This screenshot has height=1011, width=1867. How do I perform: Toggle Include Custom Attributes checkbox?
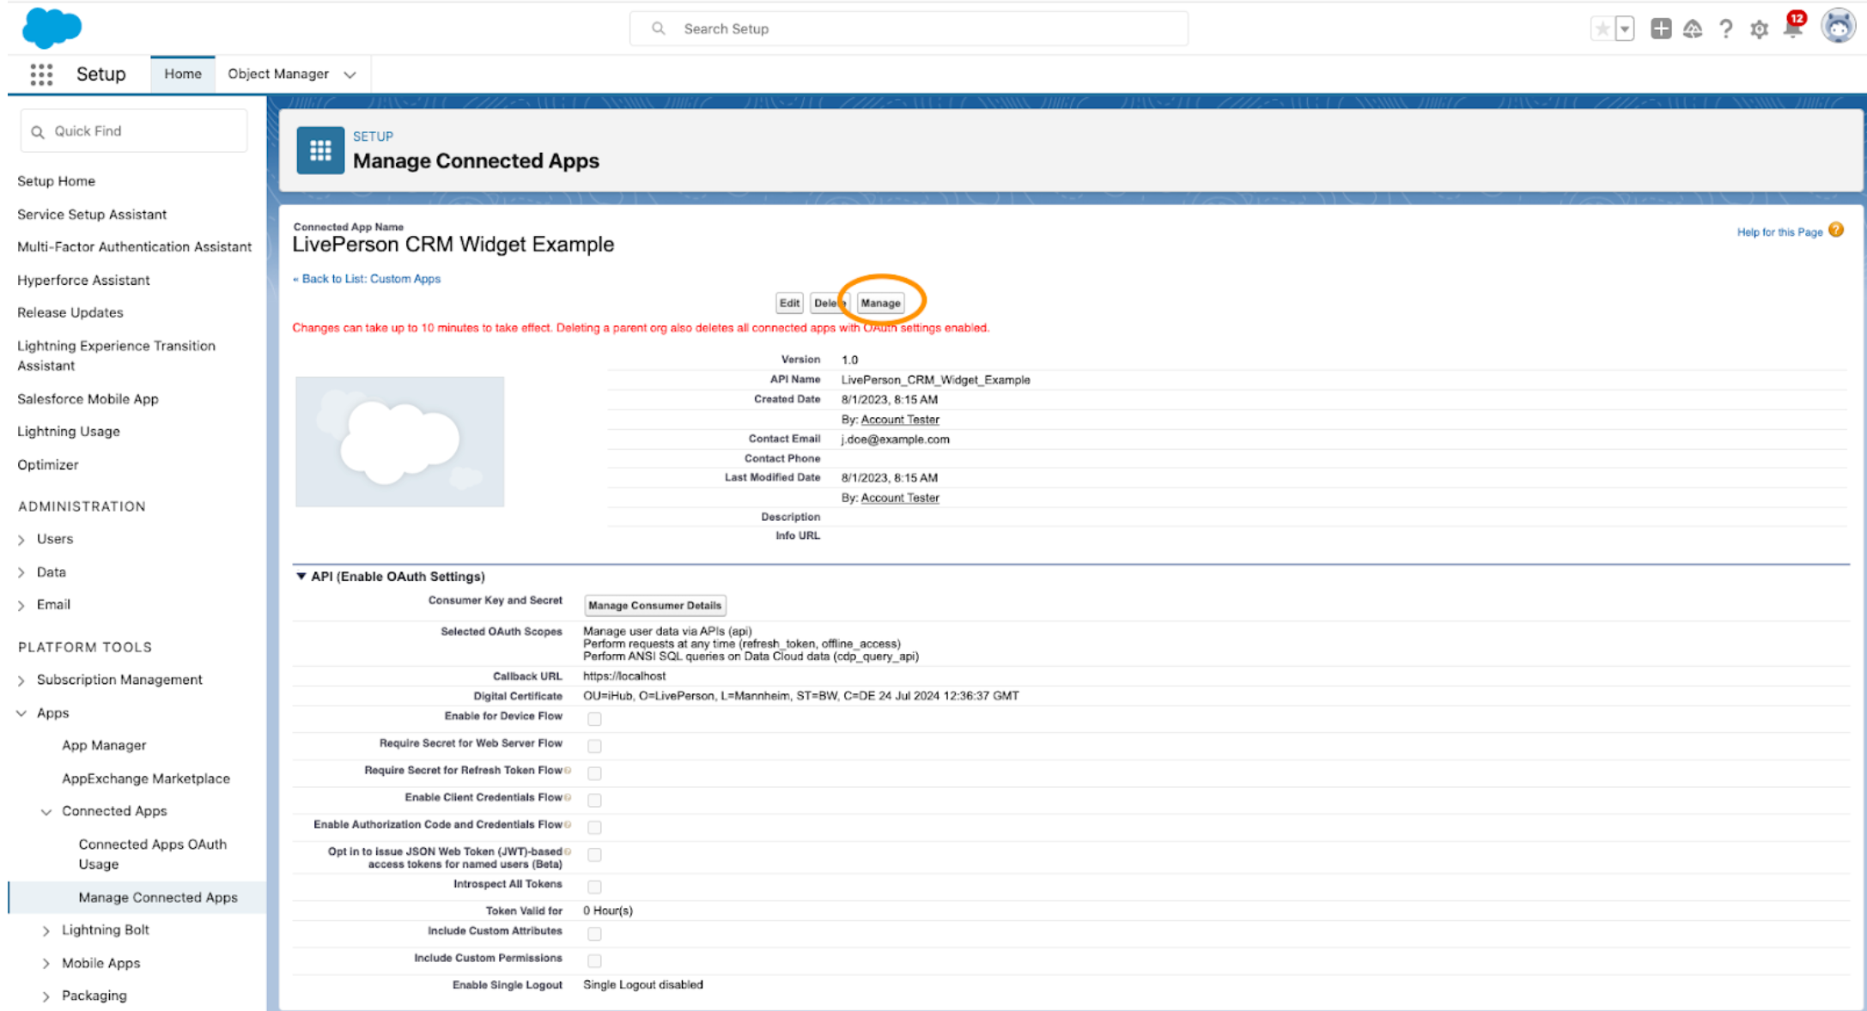tap(594, 934)
